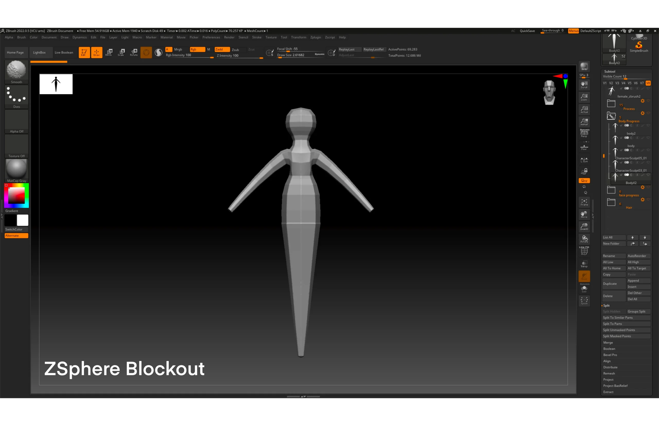The image size is (659, 426).
Task: Click the AAHalf view icon
Action: (584, 122)
